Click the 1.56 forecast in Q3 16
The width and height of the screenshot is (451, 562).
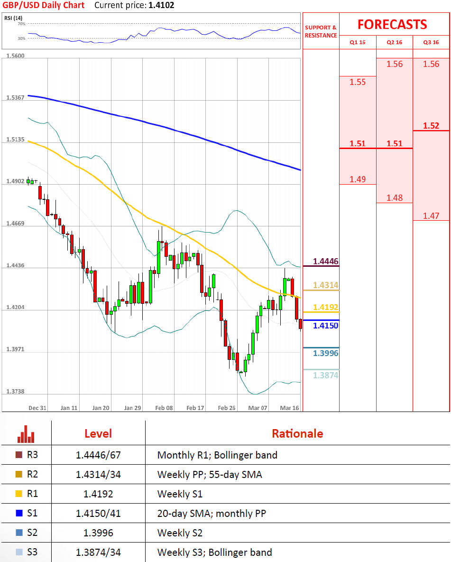(431, 64)
